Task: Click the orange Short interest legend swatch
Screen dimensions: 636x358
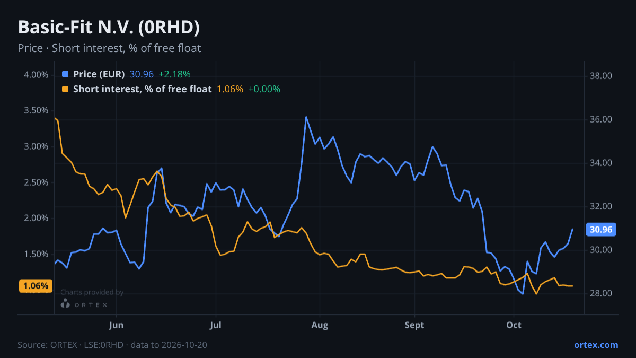Action: tap(65, 89)
